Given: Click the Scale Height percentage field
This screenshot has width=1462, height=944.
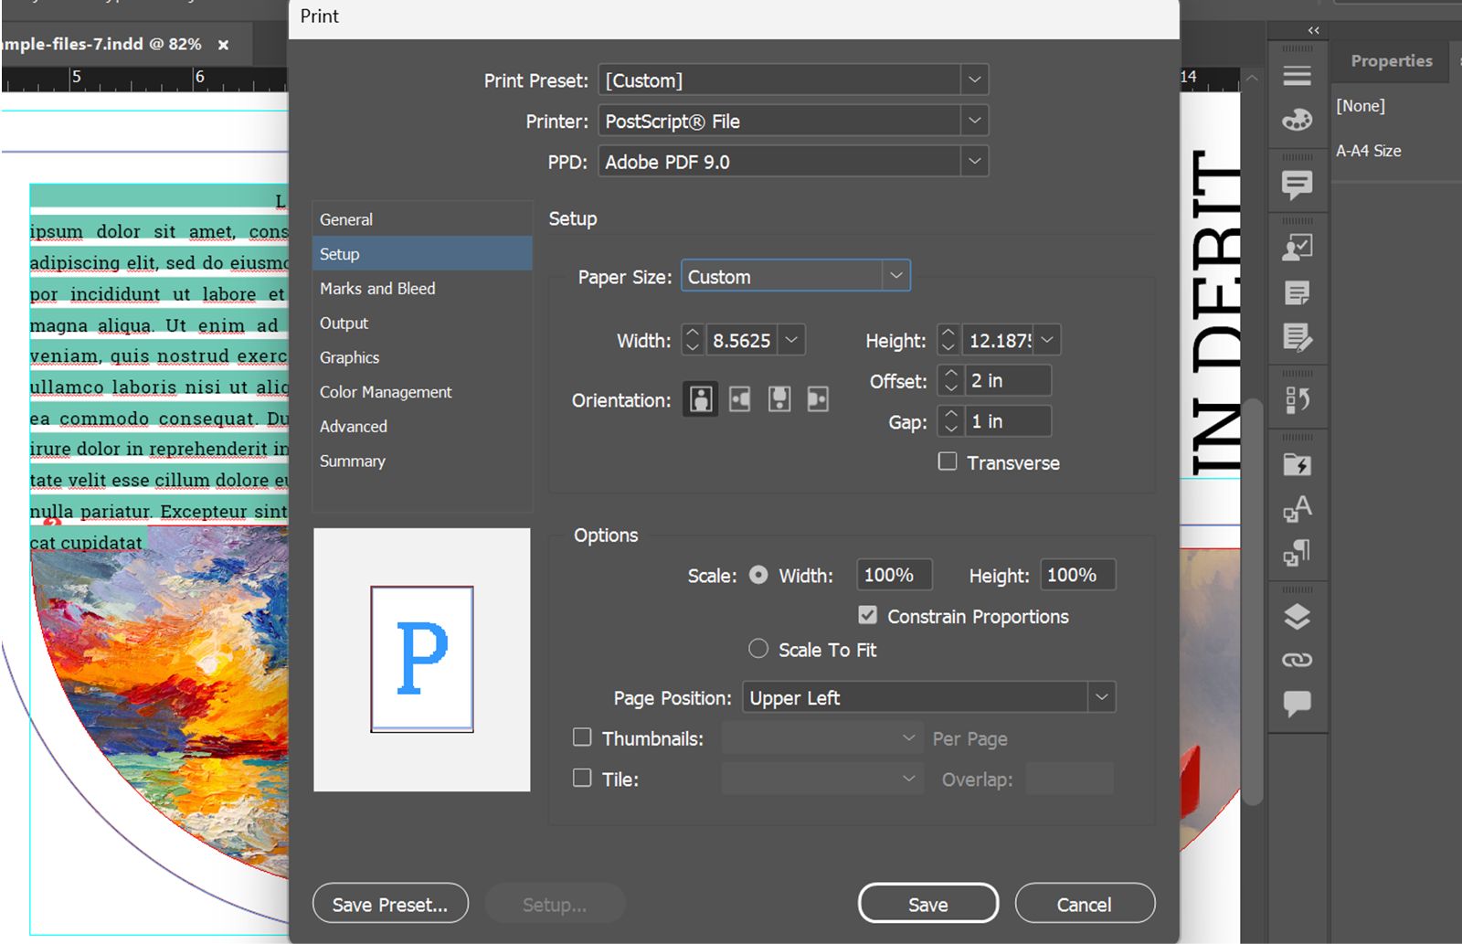Looking at the screenshot, I should coord(1077,575).
